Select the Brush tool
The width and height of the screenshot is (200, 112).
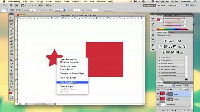11,41
